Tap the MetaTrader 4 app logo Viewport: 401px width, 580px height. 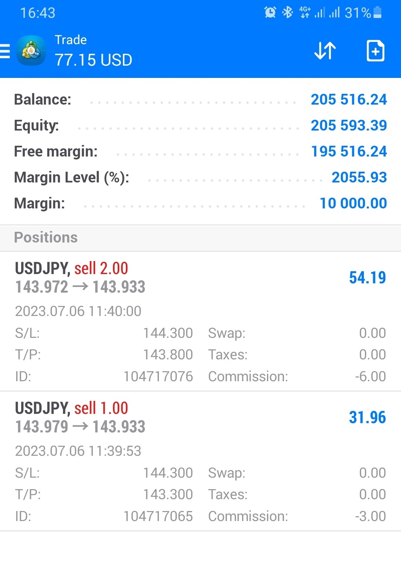pos(31,51)
